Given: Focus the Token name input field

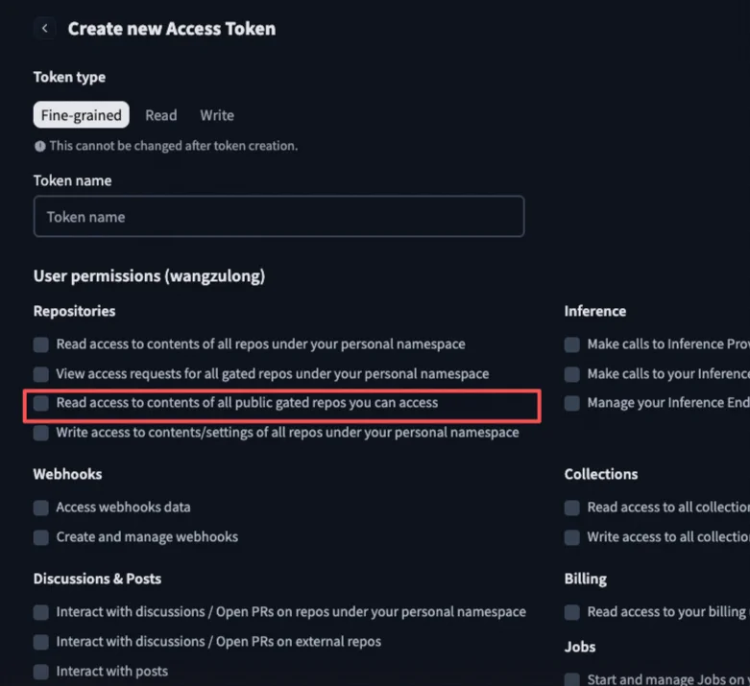Looking at the screenshot, I should tap(278, 217).
